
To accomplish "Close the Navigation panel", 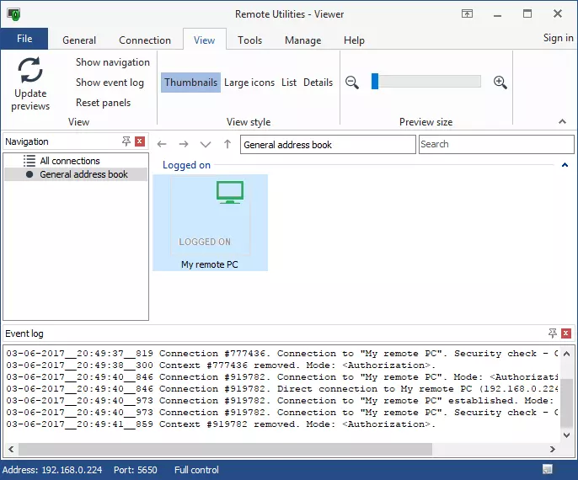I will [140, 141].
